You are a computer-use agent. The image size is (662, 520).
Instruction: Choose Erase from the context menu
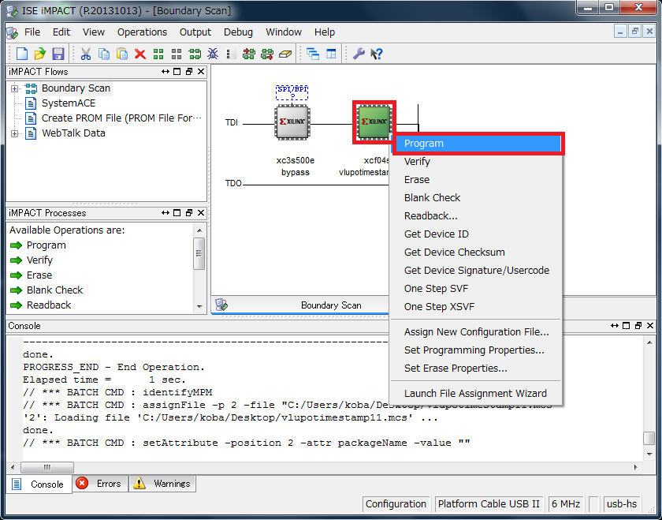[476, 180]
